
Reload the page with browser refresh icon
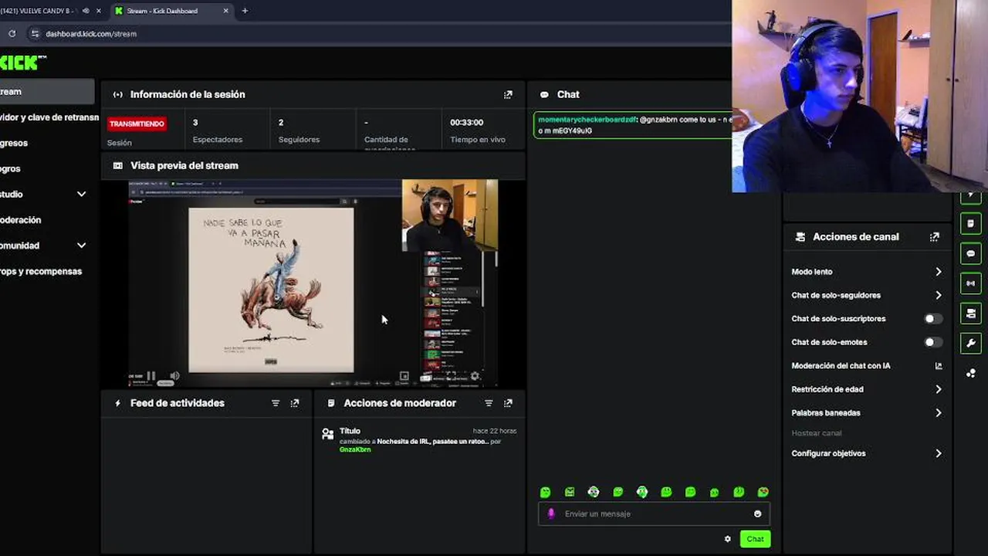click(x=12, y=33)
